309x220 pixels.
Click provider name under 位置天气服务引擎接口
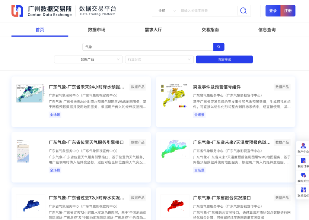83,151
